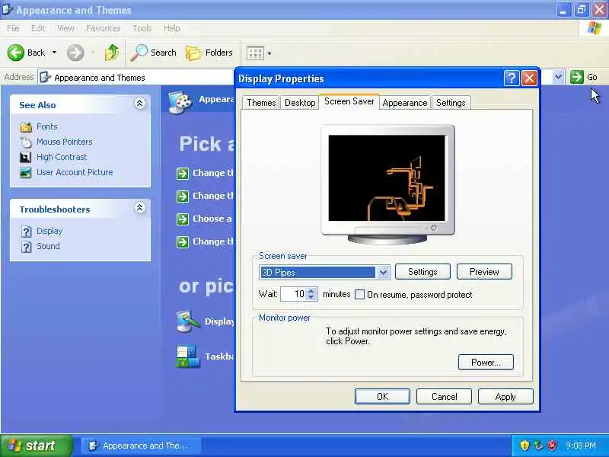
Task: Open the File menu
Action: tap(13, 28)
